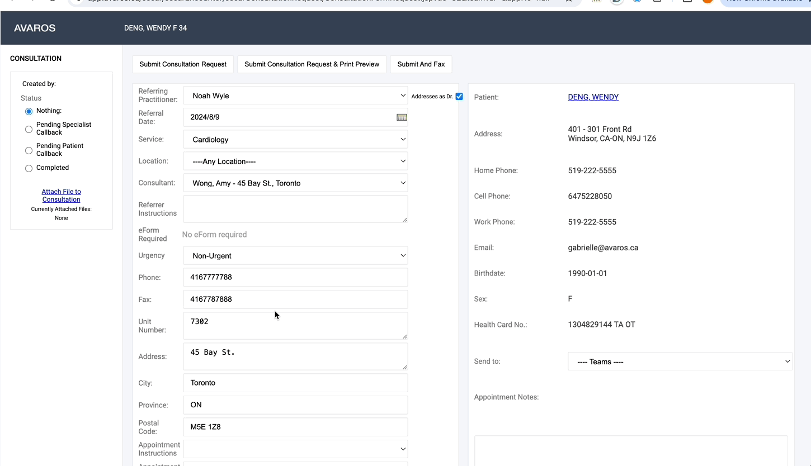Click the birthdate value 1990-01-01
Image resolution: width=811 pixels, height=466 pixels.
(x=588, y=273)
